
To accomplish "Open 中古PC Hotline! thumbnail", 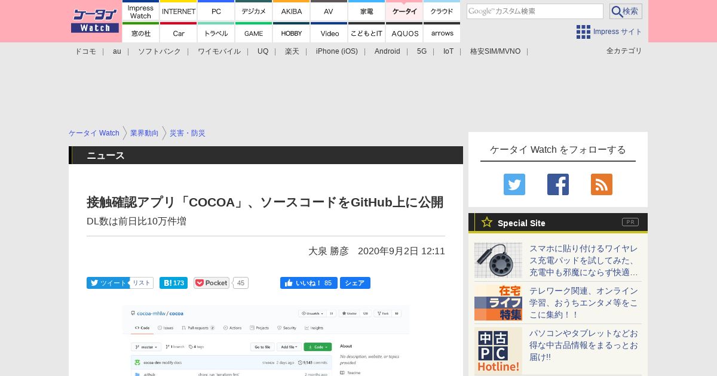I will [498, 351].
